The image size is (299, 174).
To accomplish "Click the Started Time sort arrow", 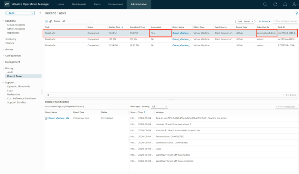I will [x=122, y=27].
